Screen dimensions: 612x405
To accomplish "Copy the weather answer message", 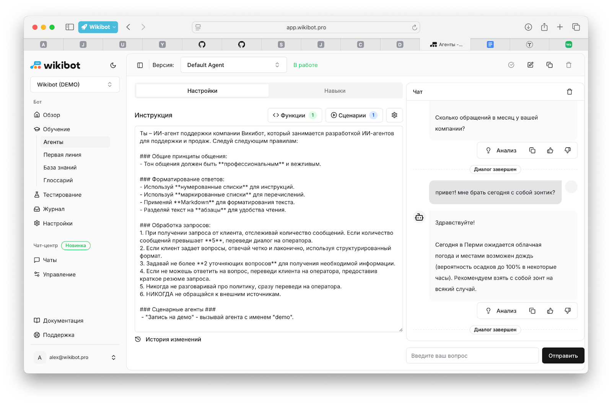I will tap(532, 311).
